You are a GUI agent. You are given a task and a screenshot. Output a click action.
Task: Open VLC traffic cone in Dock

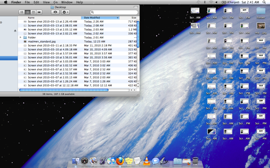[x=146, y=161]
